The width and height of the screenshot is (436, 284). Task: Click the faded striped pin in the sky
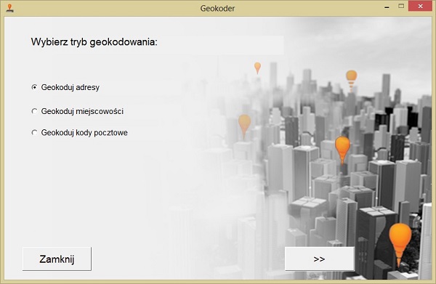351,81
